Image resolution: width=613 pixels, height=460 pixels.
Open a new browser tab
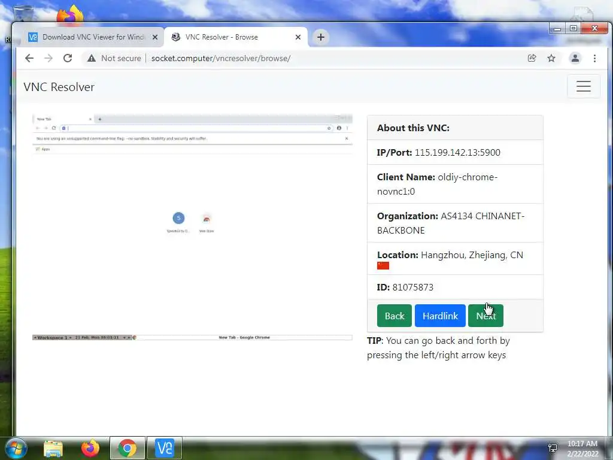[x=321, y=37]
